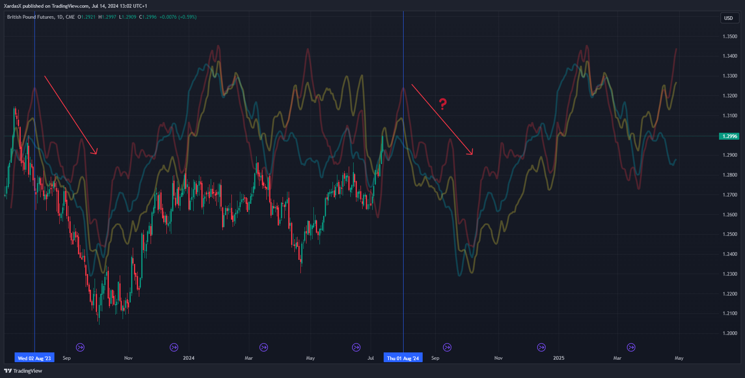Viewport: 745px width, 378px height.
Task: Click the current price tag 1.2996
Action: tap(729, 136)
